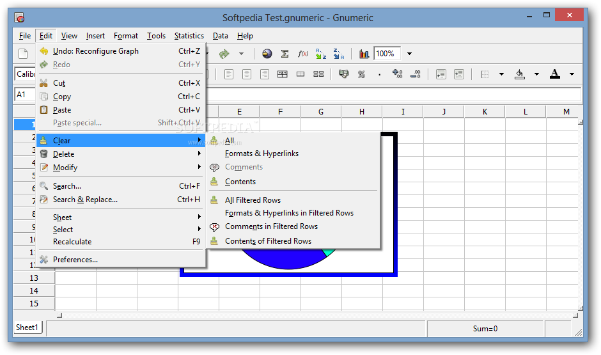Choose Paste from the Edit menu
Viewport: 601px width, 355px height.
click(121, 109)
